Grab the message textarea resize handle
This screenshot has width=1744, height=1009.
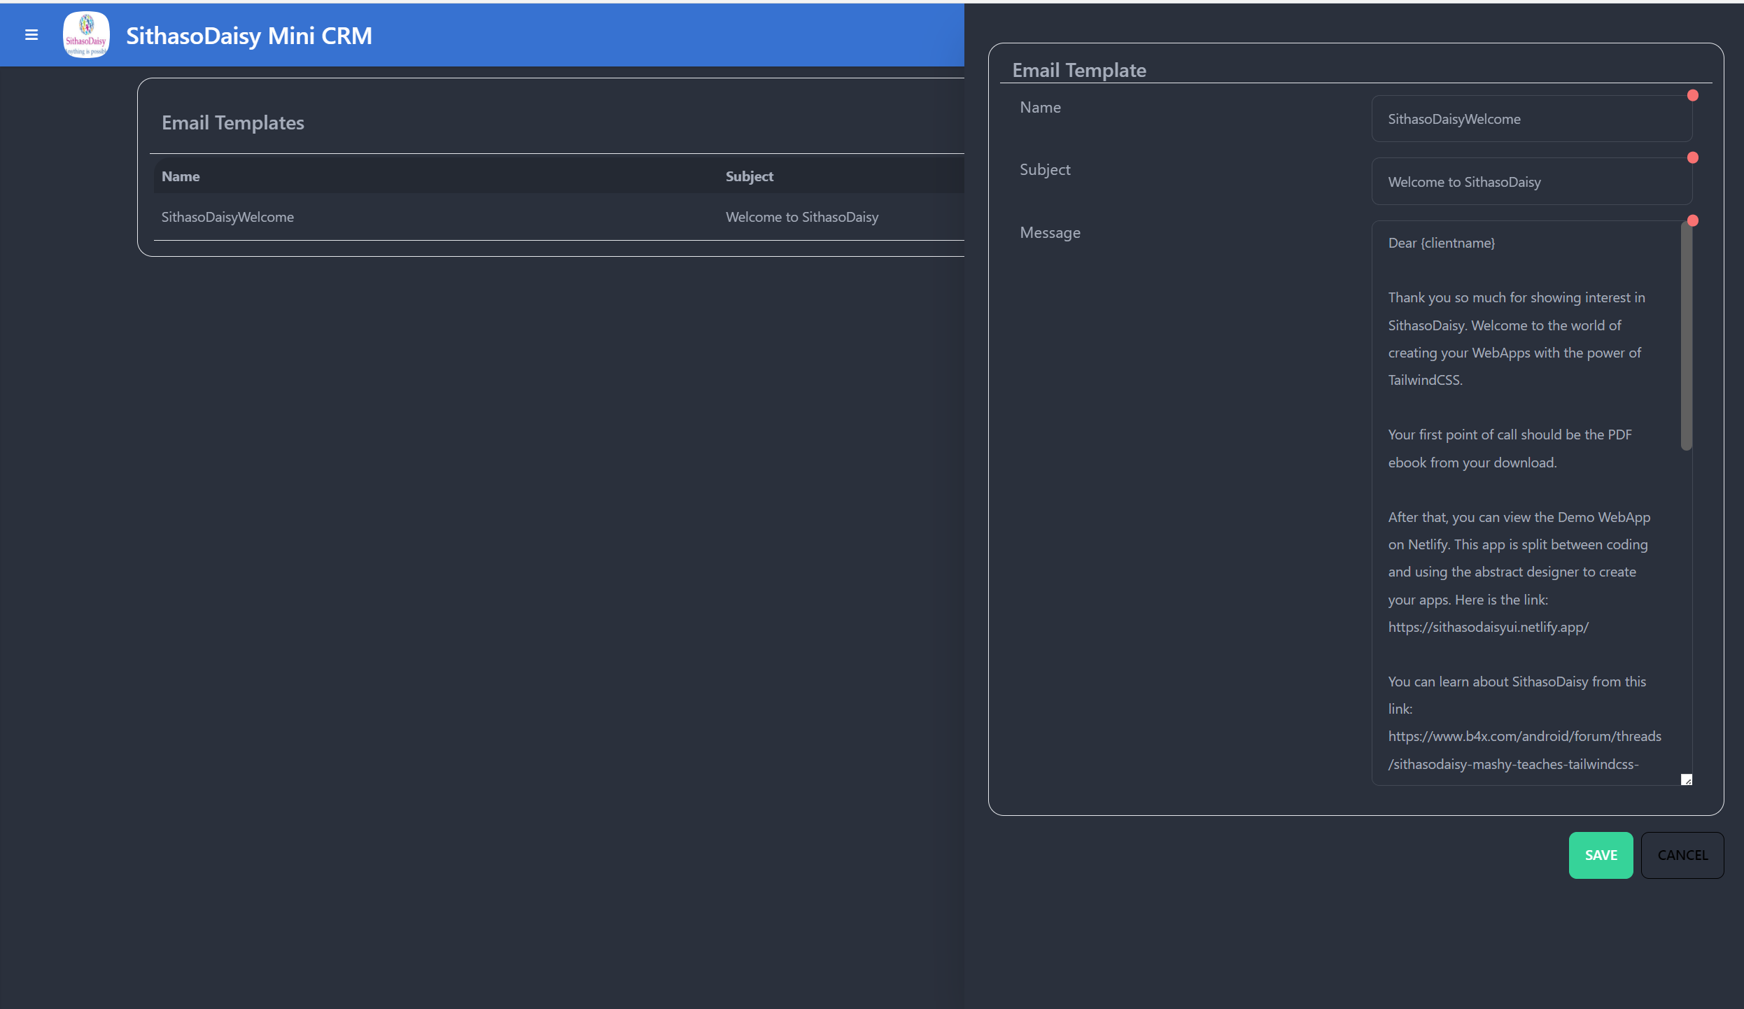pyautogui.click(x=1686, y=779)
